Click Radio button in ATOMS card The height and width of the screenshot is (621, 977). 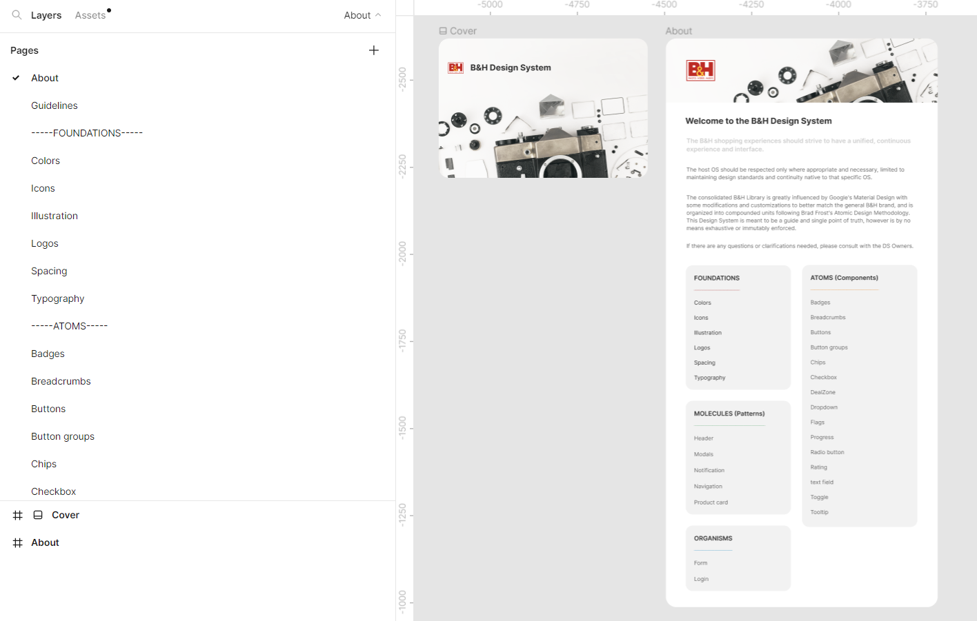(x=827, y=452)
